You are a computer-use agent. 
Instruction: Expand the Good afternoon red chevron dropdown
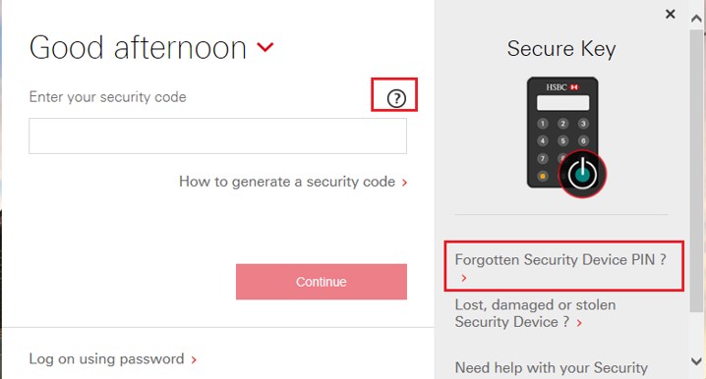pyautogui.click(x=265, y=47)
